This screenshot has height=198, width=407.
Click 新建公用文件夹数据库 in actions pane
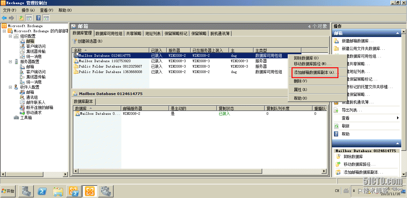pyautogui.click(x=363, y=48)
